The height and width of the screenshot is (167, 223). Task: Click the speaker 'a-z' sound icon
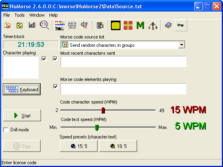(x=84, y=25)
